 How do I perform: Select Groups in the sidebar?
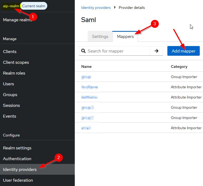[x=10, y=94]
